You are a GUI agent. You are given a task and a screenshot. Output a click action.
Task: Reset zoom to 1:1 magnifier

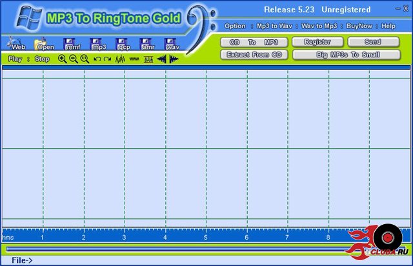pyautogui.click(x=85, y=59)
